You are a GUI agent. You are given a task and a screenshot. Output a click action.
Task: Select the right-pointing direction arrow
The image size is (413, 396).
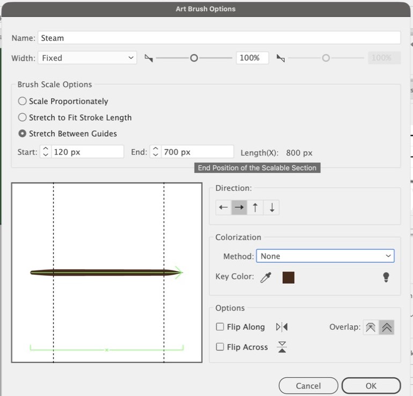(239, 207)
